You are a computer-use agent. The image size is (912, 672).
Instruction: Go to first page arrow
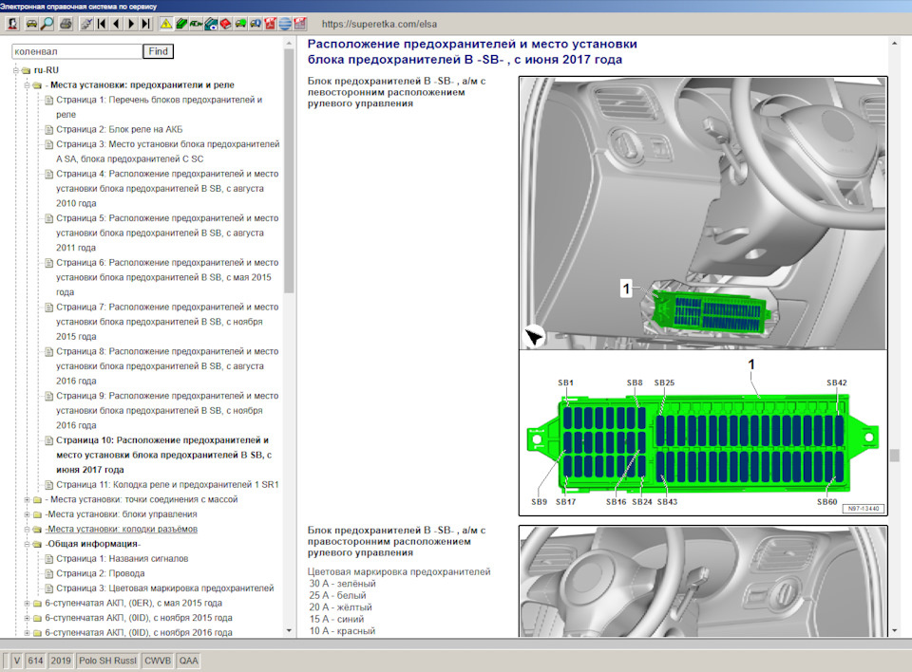[102, 24]
